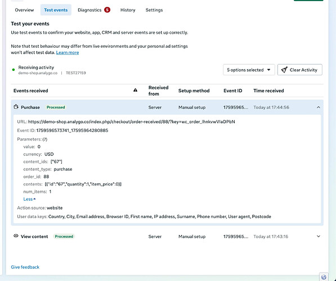Click the broom icon in Clear Activity
Screen dimensions: 336x281
click(284, 70)
